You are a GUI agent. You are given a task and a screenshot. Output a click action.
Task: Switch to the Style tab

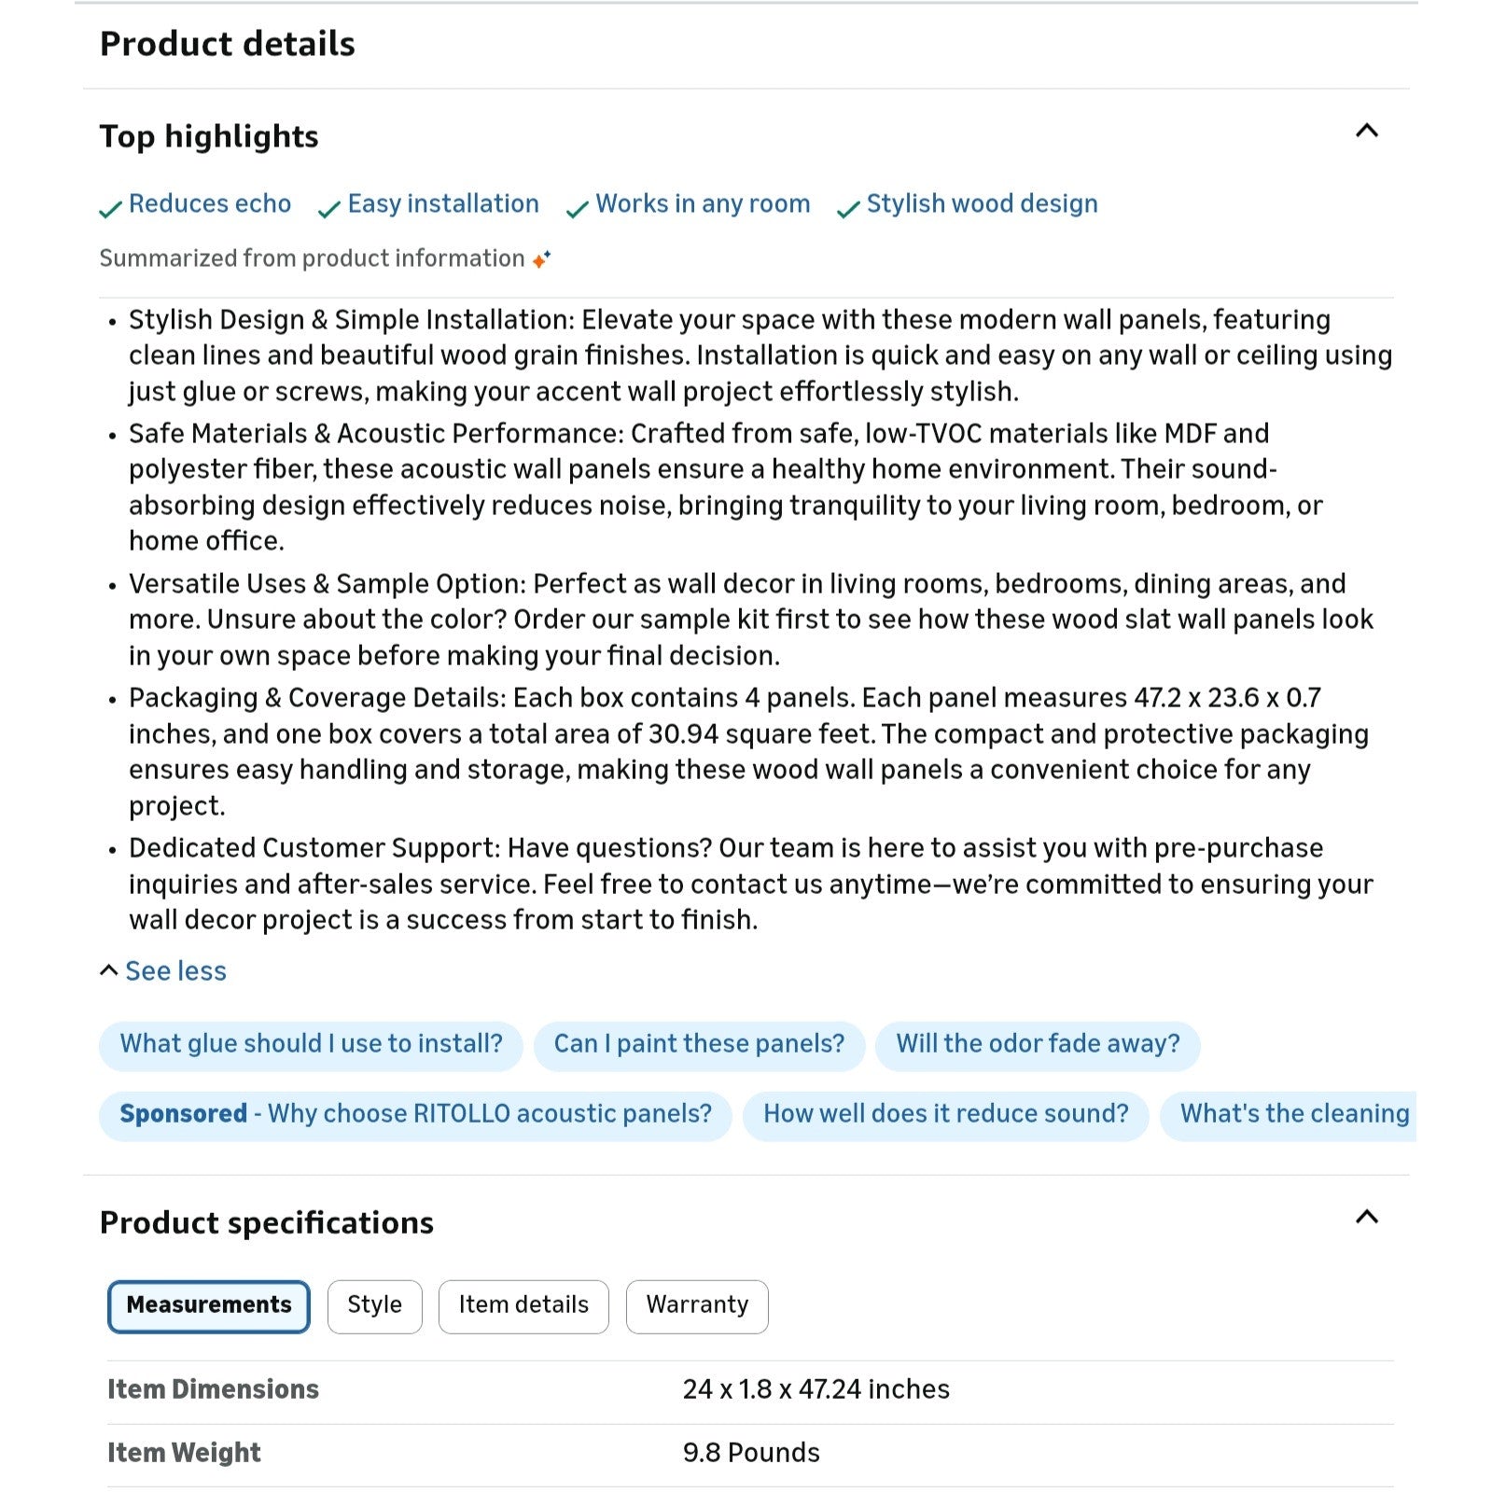[374, 1305]
